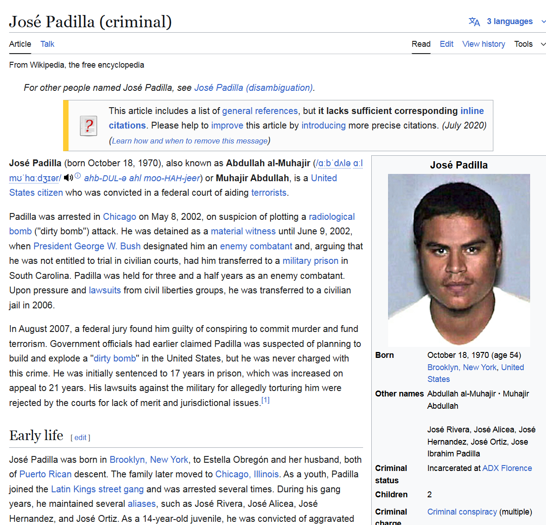Click the infobox birth date October 18, 1970
The width and height of the screenshot is (546, 525).
(x=458, y=355)
